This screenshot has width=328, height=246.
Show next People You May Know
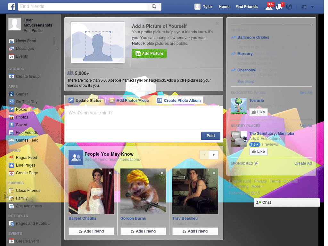coord(214,155)
